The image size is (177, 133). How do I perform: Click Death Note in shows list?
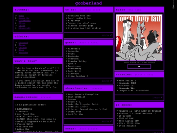tap(74, 112)
